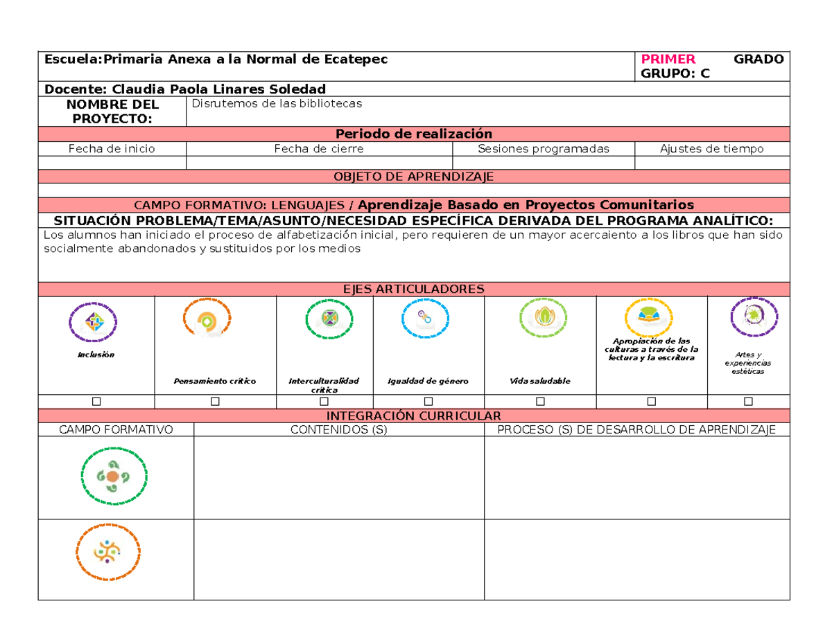Viewport: 832px width, 642px height.
Task: Click the 'Inclusión' caption
Action: (x=96, y=355)
